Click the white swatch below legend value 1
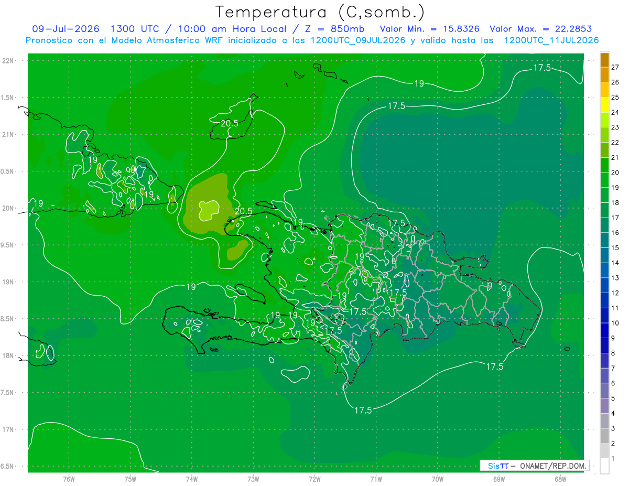This screenshot has height=486, width=629. 604,466
